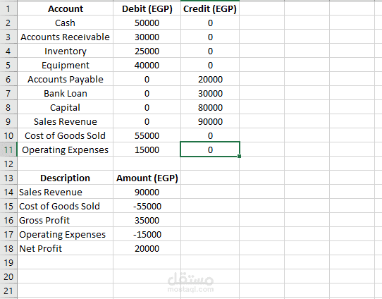The height and width of the screenshot is (299, 382).
Task: Click the -55000 Cost of Goods Sold amount
Action: [147, 206]
